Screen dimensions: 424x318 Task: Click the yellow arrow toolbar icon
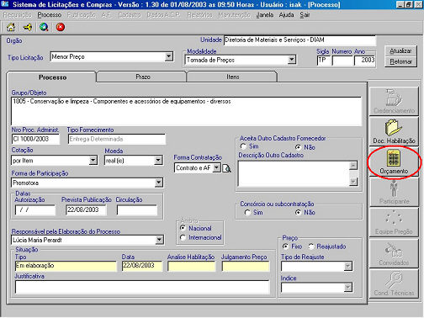click(x=28, y=27)
